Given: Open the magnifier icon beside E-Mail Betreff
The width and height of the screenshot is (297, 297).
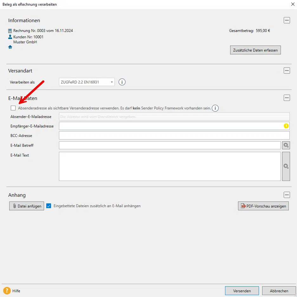Looking at the screenshot, I should (x=286, y=145).
